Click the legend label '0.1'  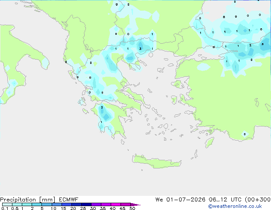5,208
